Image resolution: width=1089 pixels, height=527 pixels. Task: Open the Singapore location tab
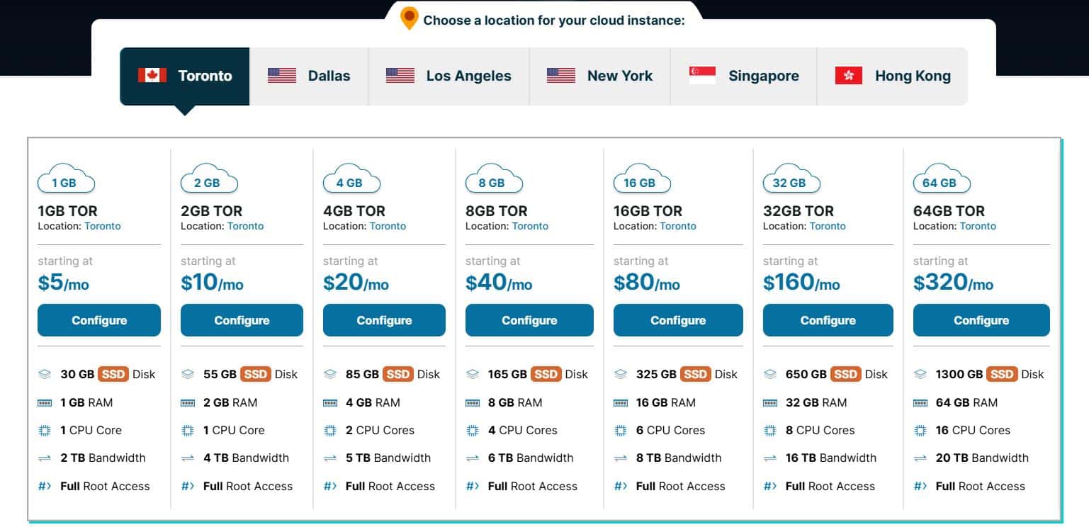(743, 76)
